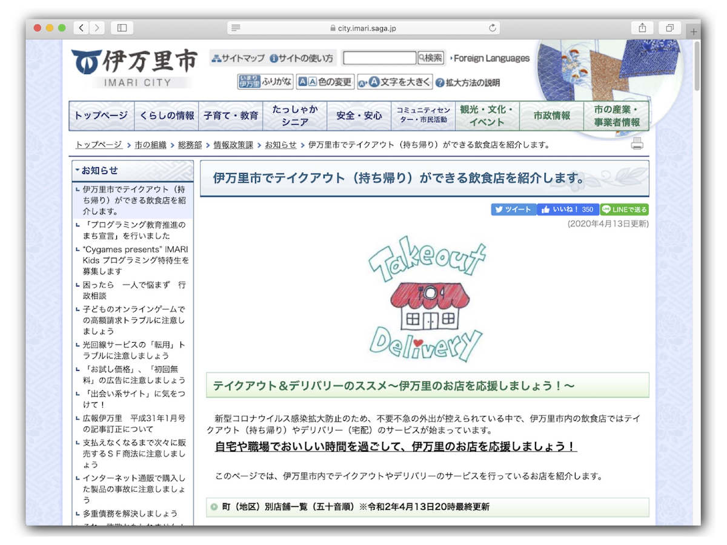
Task: Go back using Safari's back arrow
Action: [81, 28]
